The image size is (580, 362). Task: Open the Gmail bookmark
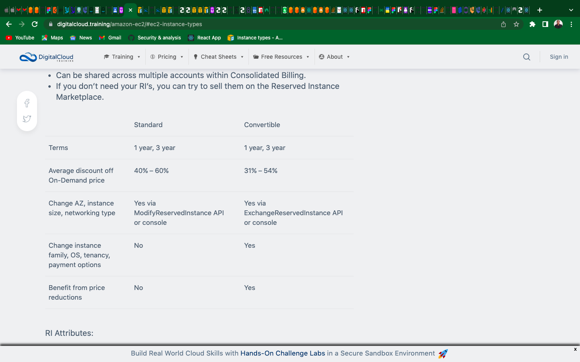(110, 38)
